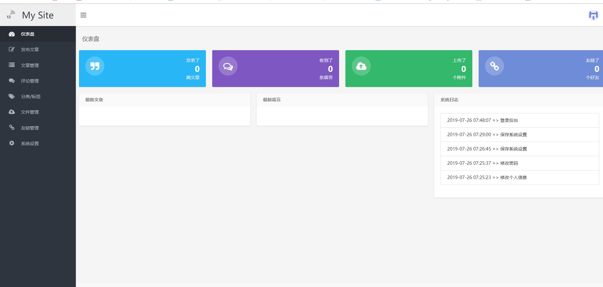Select the pencil icon for 发布文章
This screenshot has height=287, width=603.
click(12, 49)
